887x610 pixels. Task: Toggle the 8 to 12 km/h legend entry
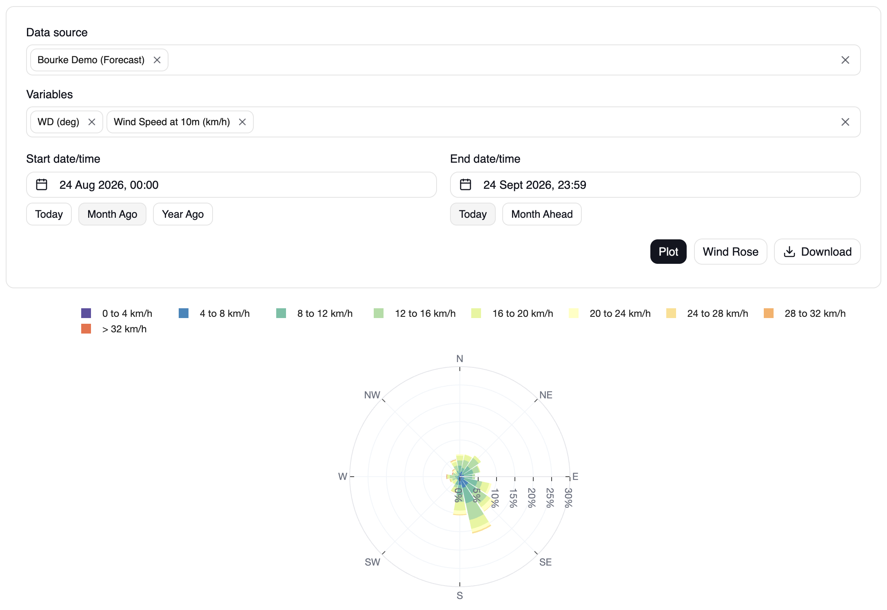coord(315,313)
